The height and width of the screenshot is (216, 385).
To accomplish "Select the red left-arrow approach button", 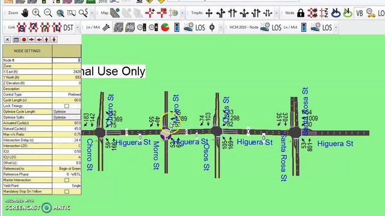I will [39, 40].
